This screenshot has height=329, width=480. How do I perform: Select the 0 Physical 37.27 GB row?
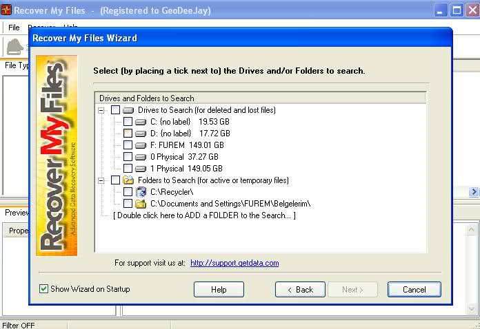(184, 157)
